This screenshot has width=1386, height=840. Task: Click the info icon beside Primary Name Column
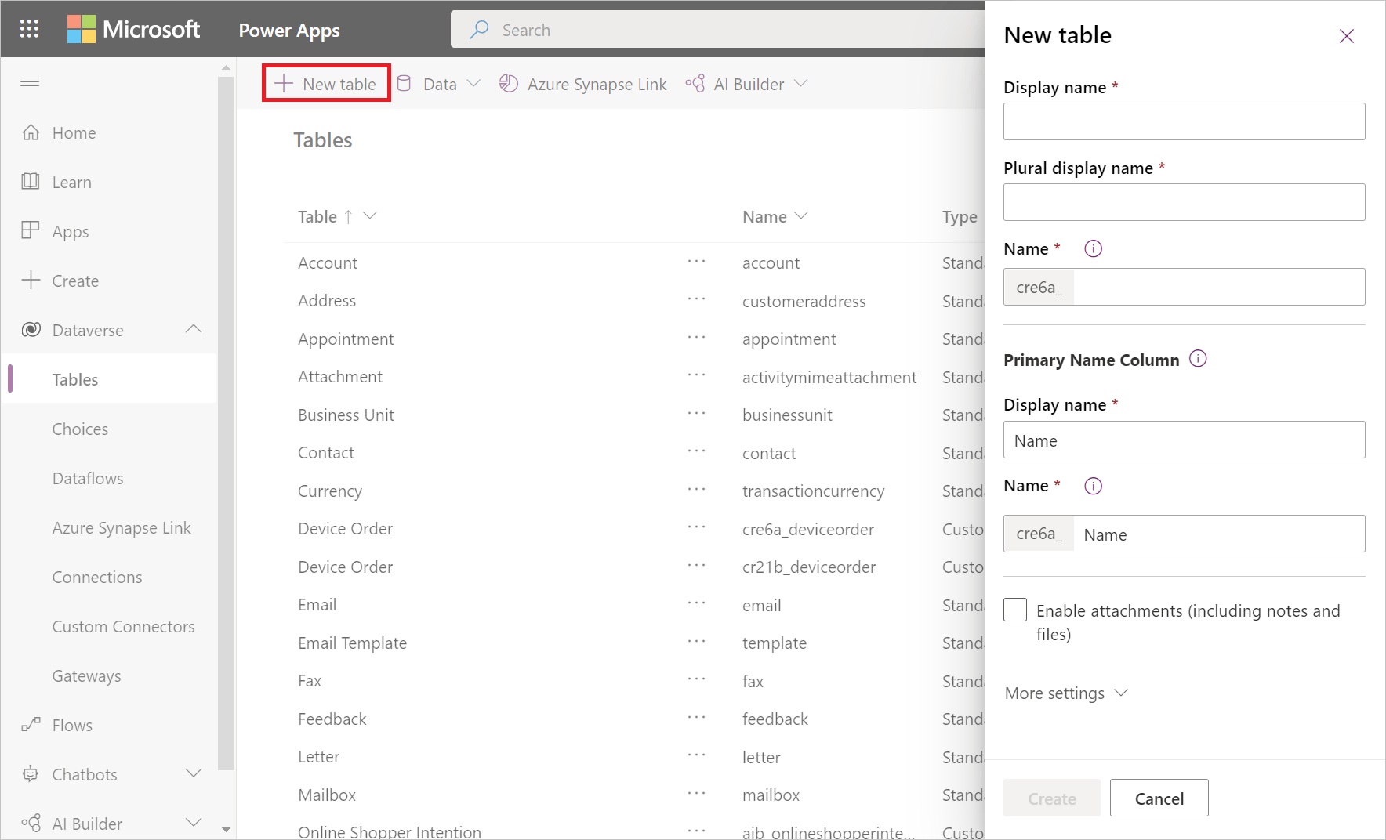pyautogui.click(x=1198, y=358)
